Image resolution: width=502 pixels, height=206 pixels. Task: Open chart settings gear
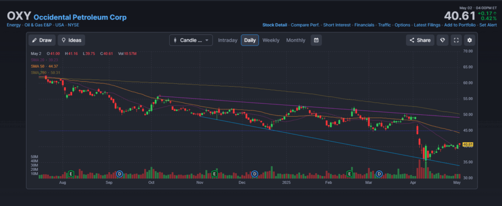(x=470, y=40)
